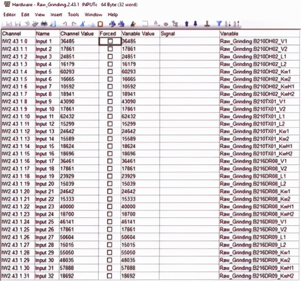Click the window title bar application icon

click(x=7, y=4)
